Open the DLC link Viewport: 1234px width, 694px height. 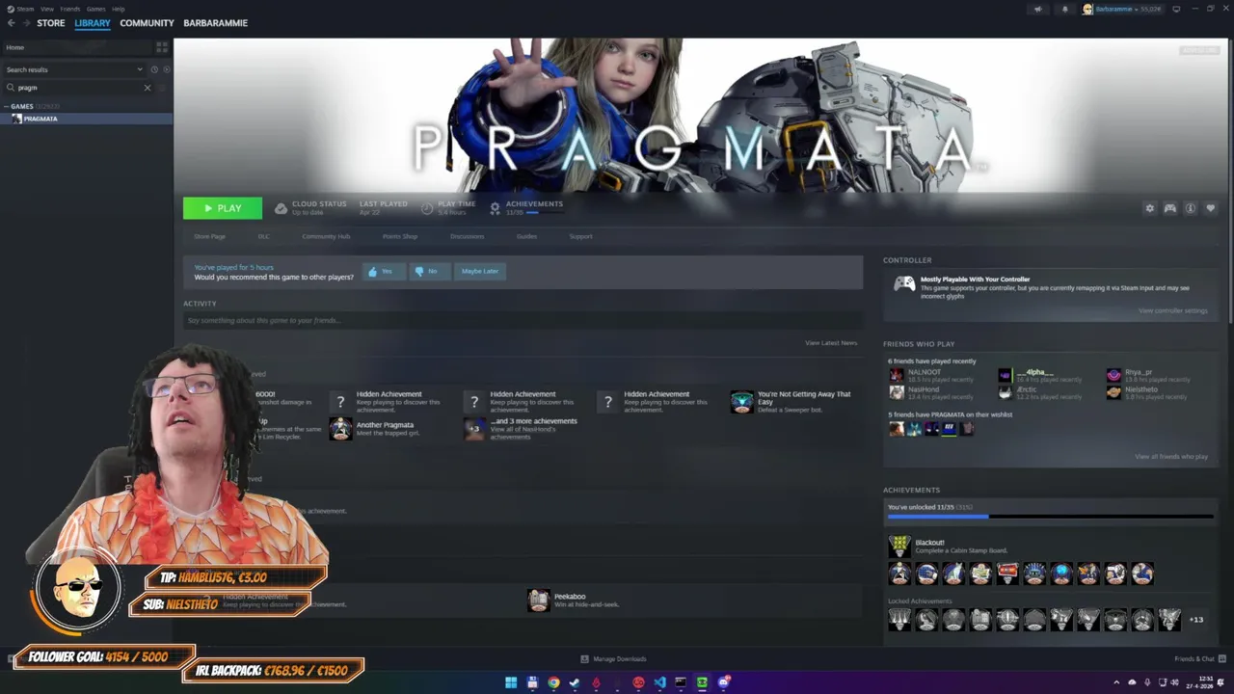[x=263, y=236]
